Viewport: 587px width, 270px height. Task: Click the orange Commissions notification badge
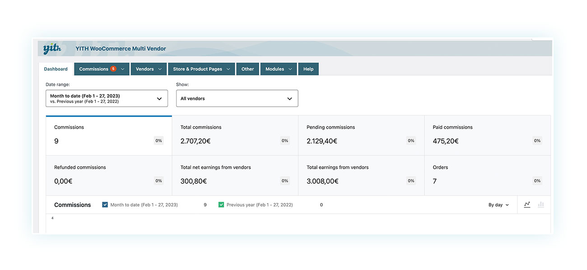point(113,69)
